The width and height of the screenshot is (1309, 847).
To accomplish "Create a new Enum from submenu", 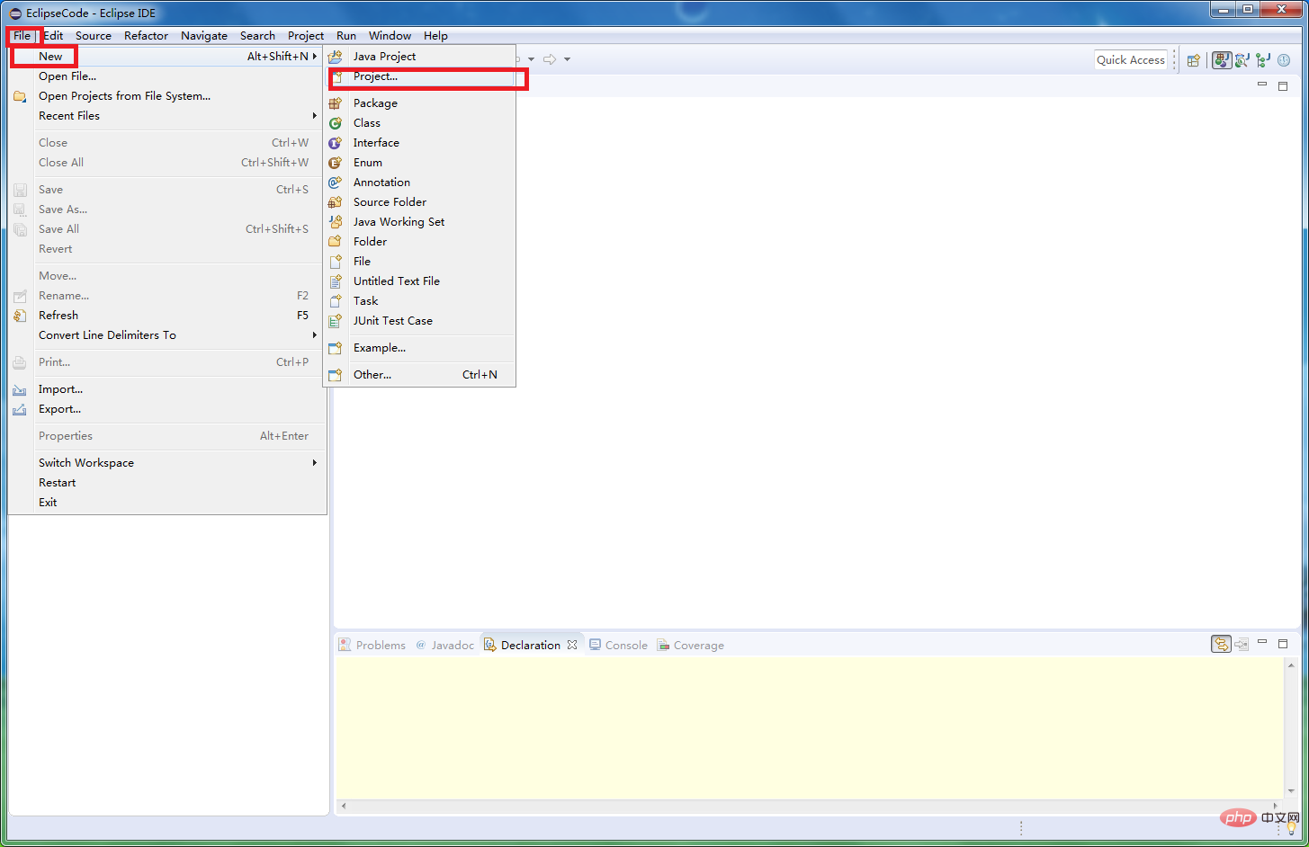I will [419, 162].
